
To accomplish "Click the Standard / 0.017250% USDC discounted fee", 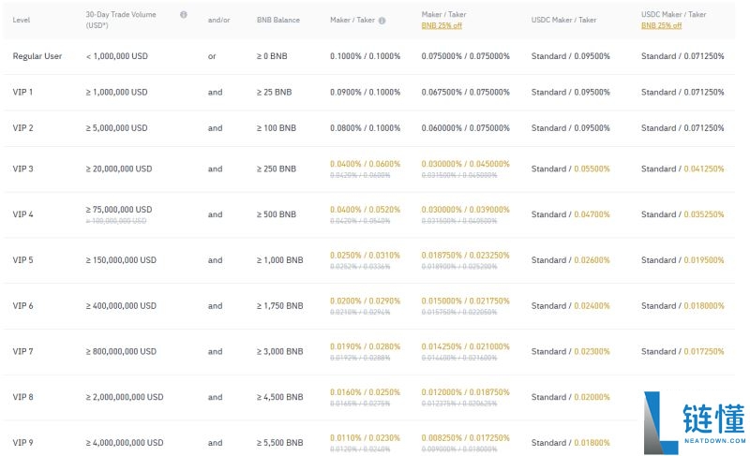I will [682, 351].
